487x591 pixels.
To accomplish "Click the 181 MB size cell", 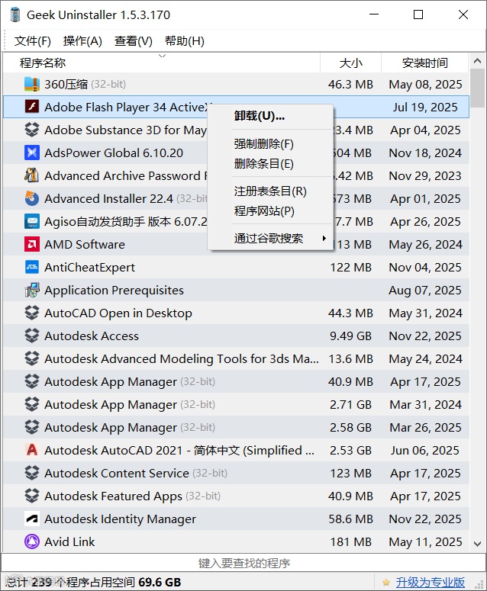I will point(350,542).
